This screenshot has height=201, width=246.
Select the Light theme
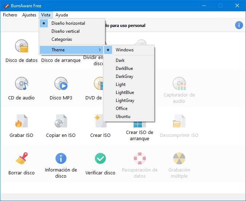click(x=129, y=84)
